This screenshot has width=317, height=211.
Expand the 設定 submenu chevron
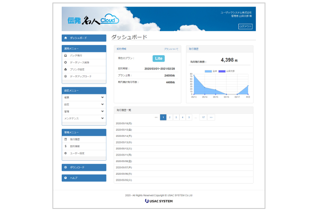tap(102, 104)
